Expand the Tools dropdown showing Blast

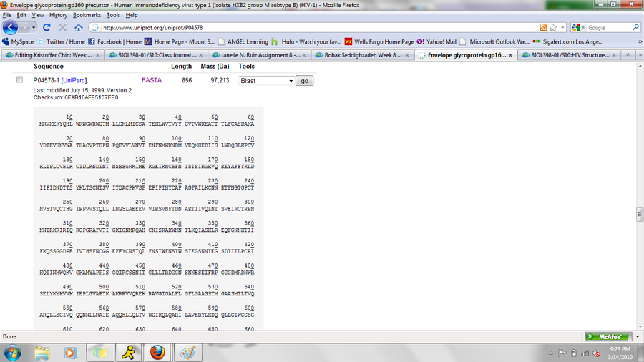267,81
